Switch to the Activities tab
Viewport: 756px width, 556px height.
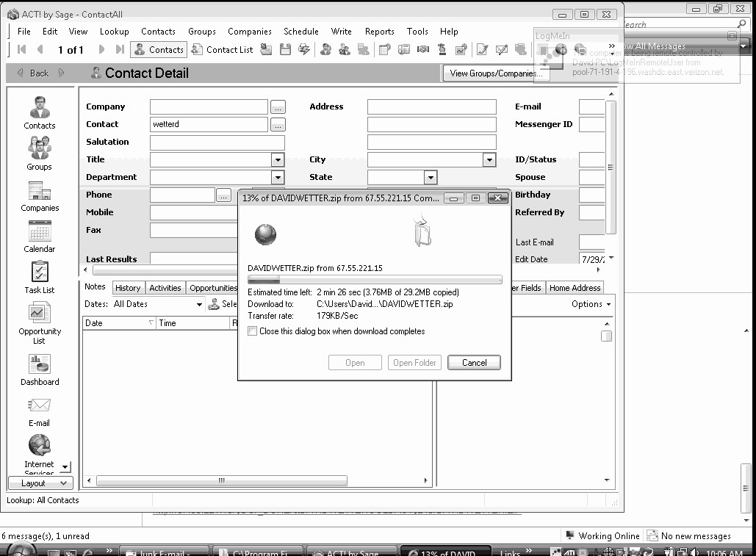point(165,288)
